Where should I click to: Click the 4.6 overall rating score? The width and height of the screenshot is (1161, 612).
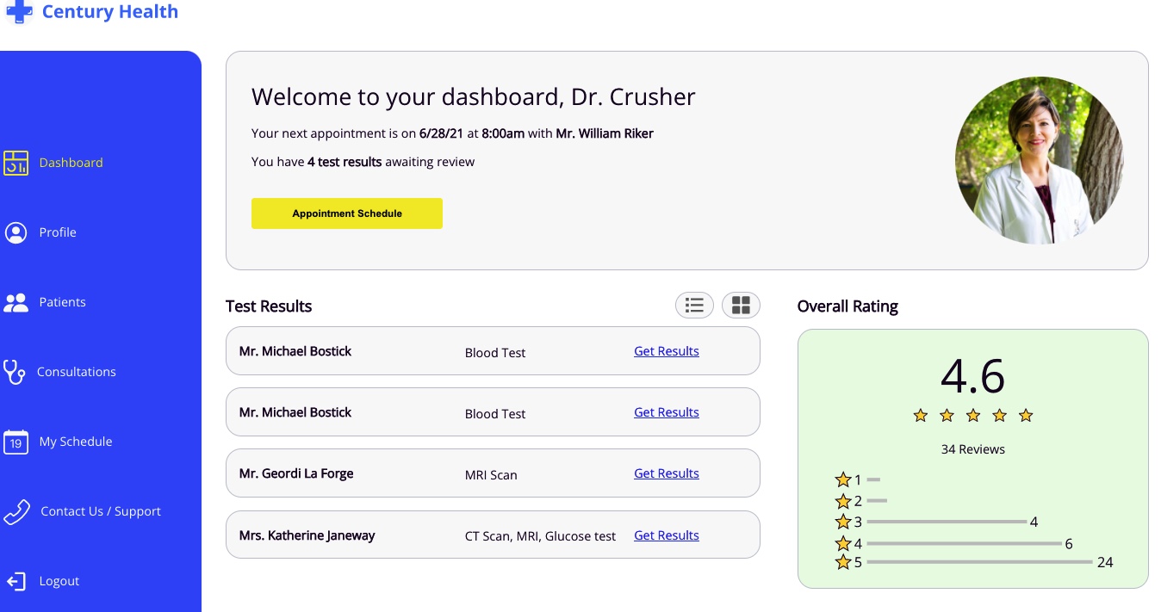(x=972, y=375)
